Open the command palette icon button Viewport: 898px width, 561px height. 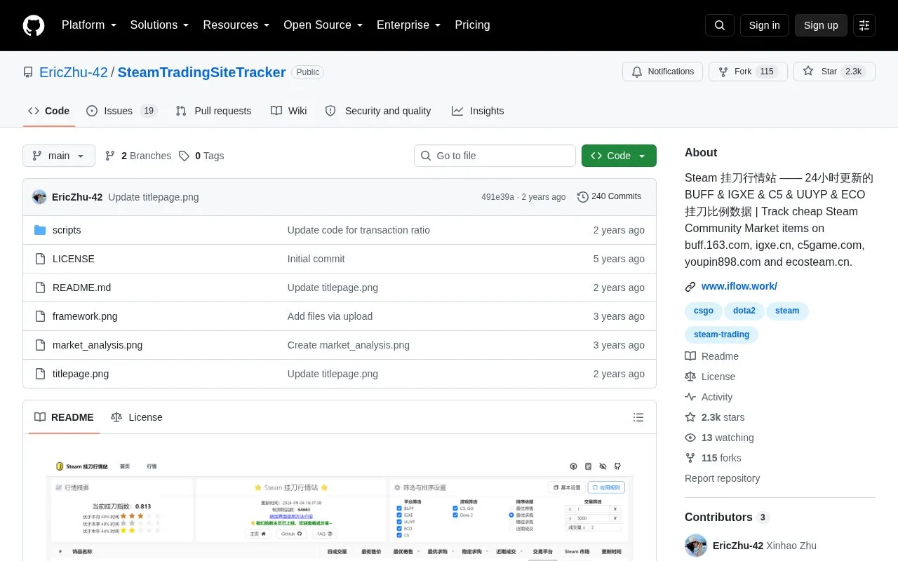pyautogui.click(x=864, y=25)
